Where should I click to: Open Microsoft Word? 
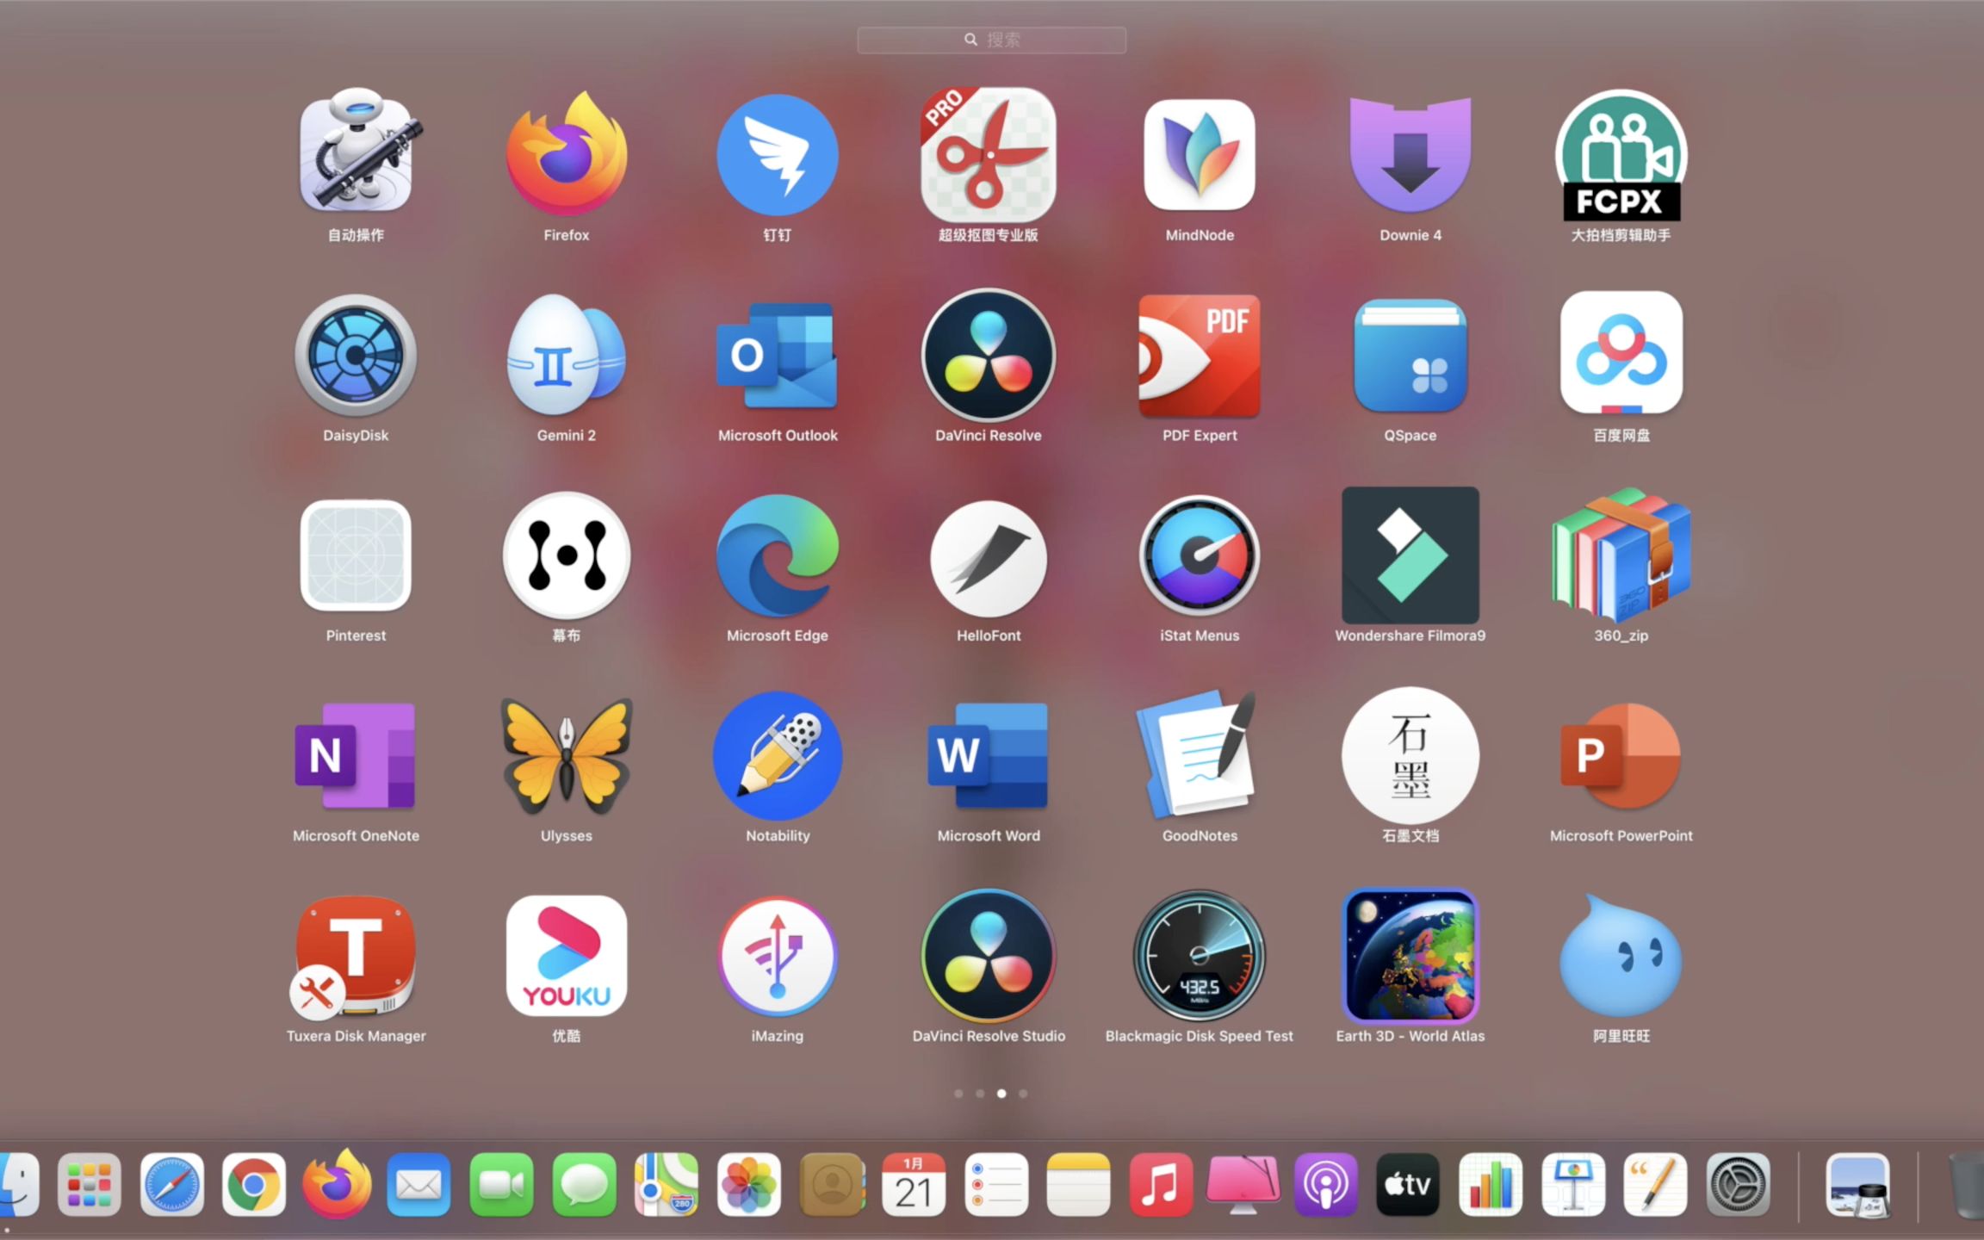[989, 756]
